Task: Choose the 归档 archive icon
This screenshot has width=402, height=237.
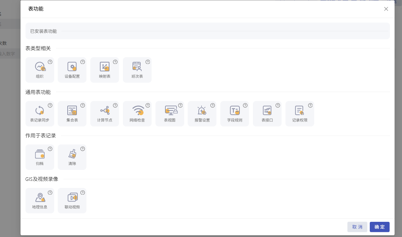Action: [x=40, y=154]
